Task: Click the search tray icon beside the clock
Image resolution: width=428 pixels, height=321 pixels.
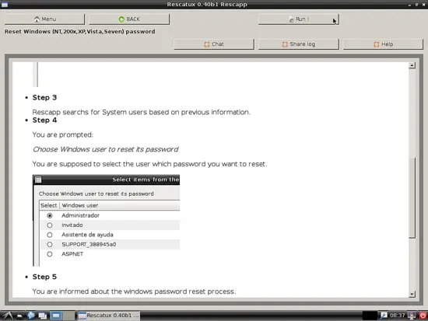Action: [384, 316]
